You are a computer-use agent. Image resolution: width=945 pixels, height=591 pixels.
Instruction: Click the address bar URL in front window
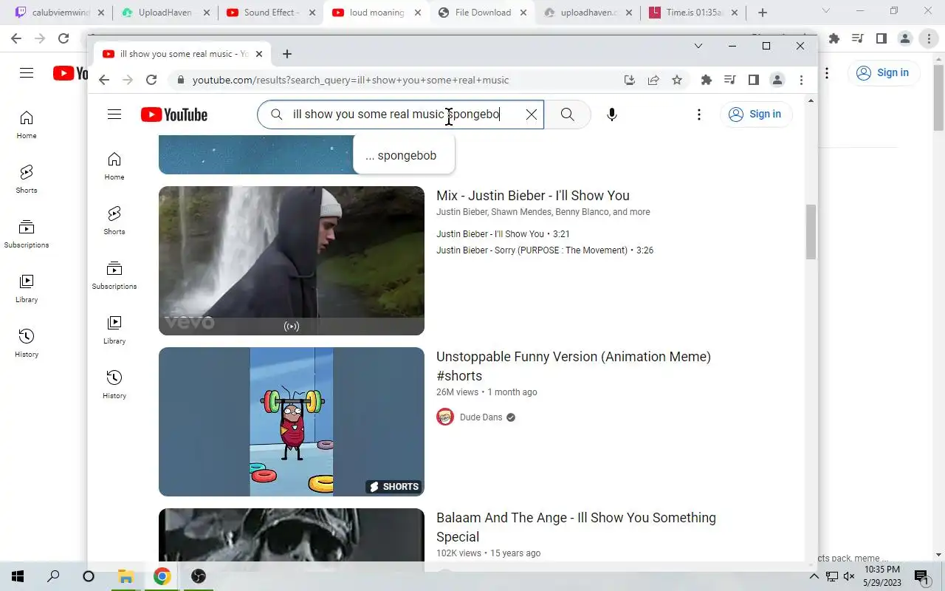coord(351,80)
